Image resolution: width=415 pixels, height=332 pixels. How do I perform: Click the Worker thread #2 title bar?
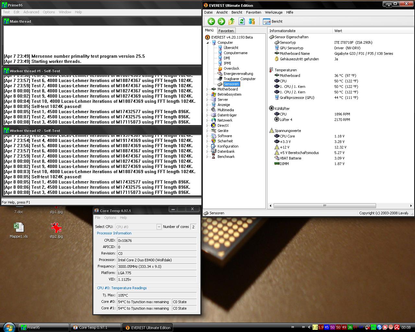pos(102,131)
